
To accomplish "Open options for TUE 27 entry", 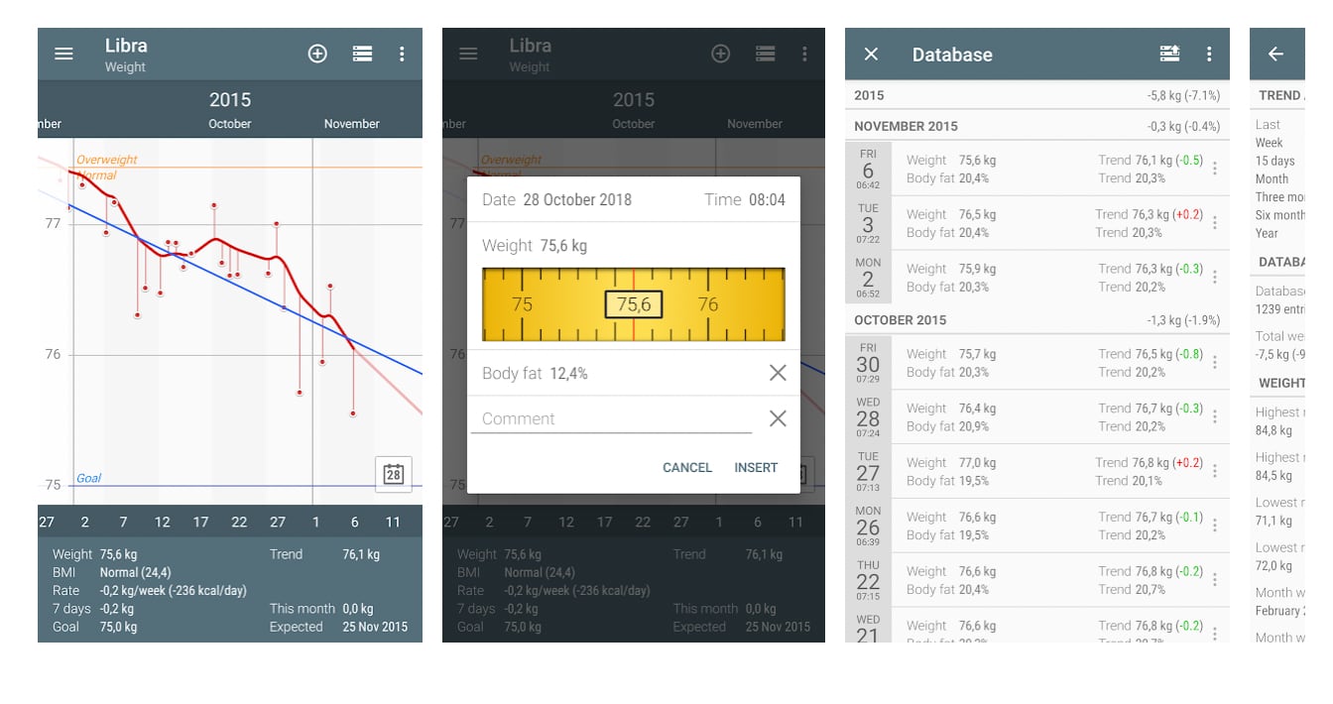I will tap(1215, 472).
